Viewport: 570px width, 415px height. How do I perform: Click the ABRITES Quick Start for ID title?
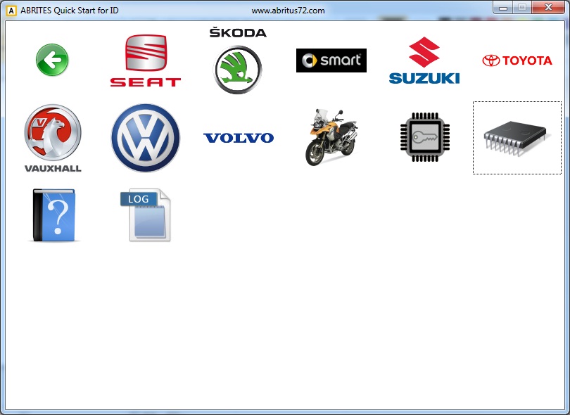[70, 11]
